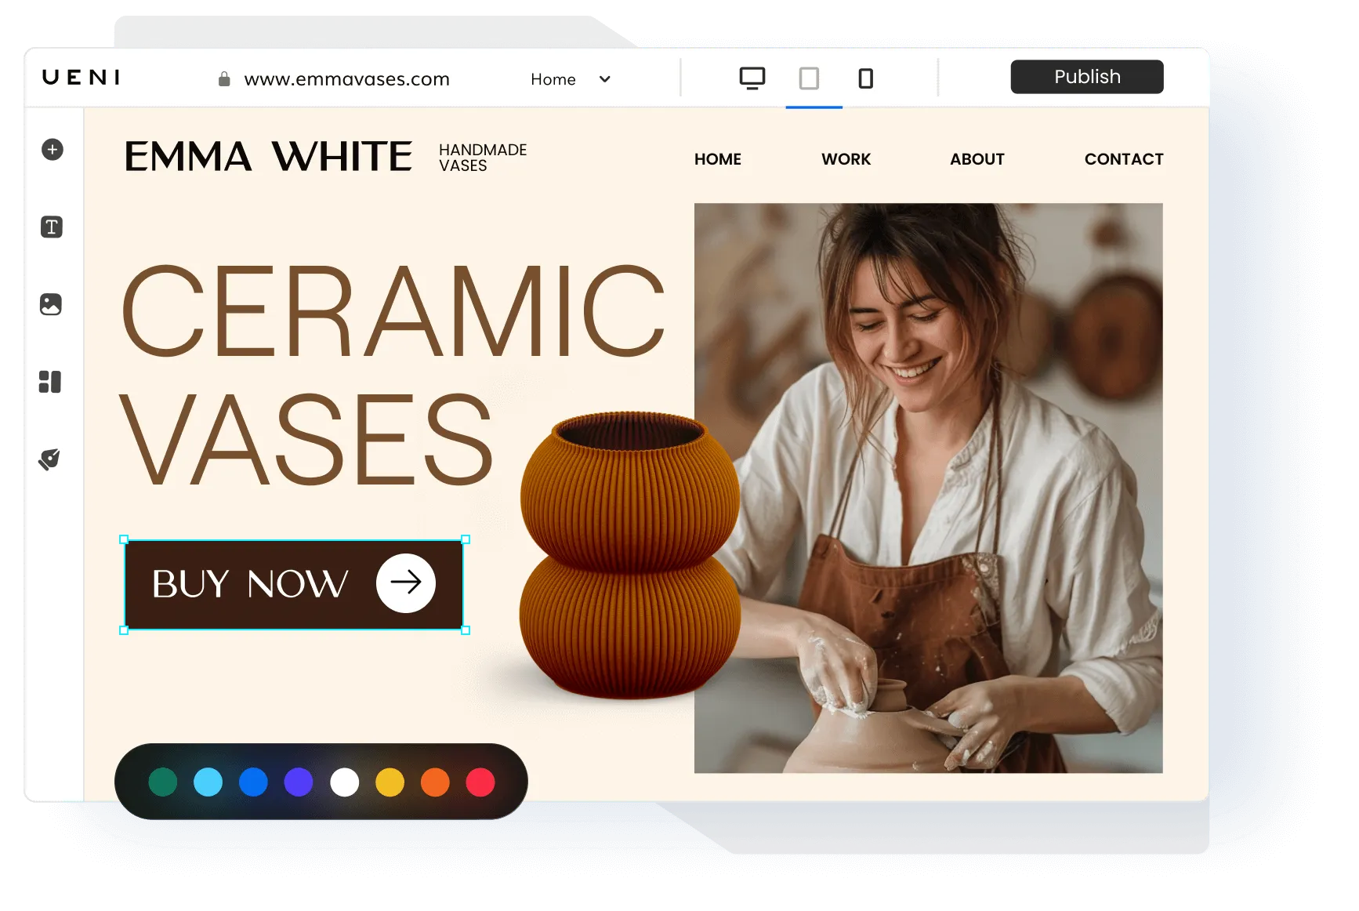The image size is (1359, 911).
Task: Select the Text tool in the sidebar
Action: click(52, 227)
